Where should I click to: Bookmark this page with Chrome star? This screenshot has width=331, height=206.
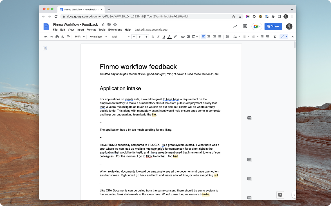(x=240, y=16)
